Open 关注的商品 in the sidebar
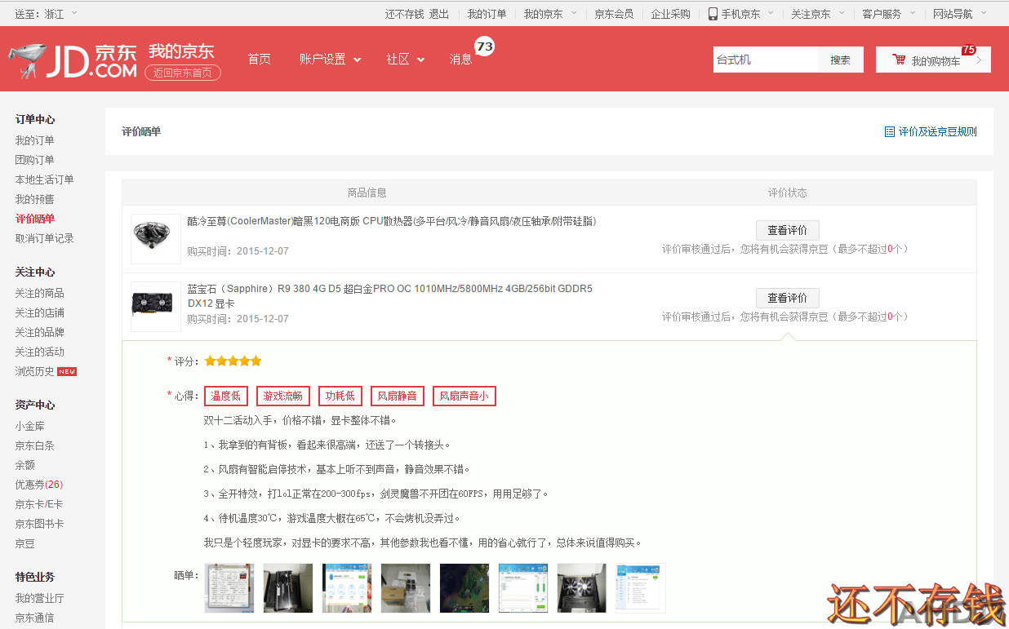The width and height of the screenshot is (1009, 629). click(39, 293)
